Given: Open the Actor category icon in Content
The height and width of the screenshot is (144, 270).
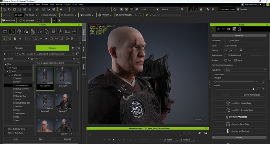Looking at the screenshot, I should click(x=12, y=31).
